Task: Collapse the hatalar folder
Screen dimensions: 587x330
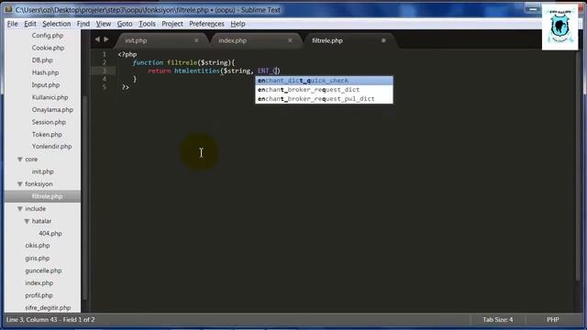Action: coord(27,221)
